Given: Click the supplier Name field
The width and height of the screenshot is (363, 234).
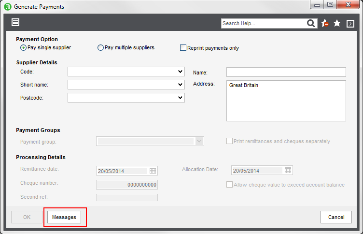Looking at the screenshot, I should pyautogui.click(x=286, y=72).
